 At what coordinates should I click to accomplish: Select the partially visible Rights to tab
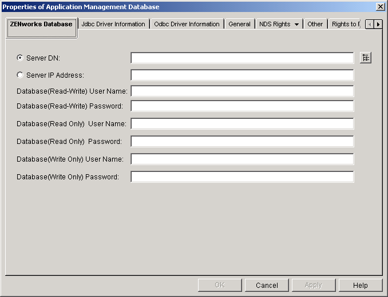pos(345,24)
